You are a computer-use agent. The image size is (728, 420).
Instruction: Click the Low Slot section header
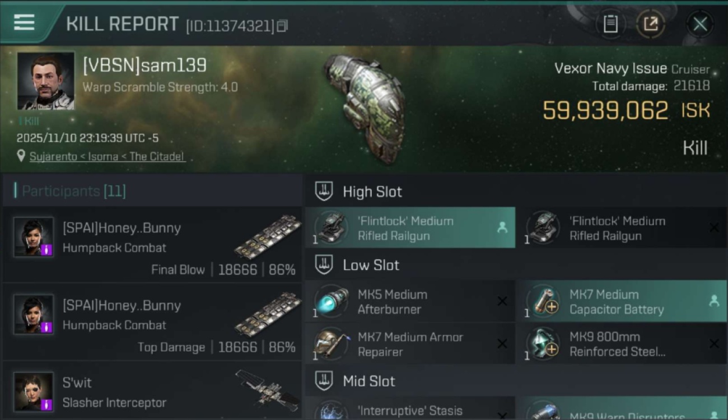pos(371,265)
